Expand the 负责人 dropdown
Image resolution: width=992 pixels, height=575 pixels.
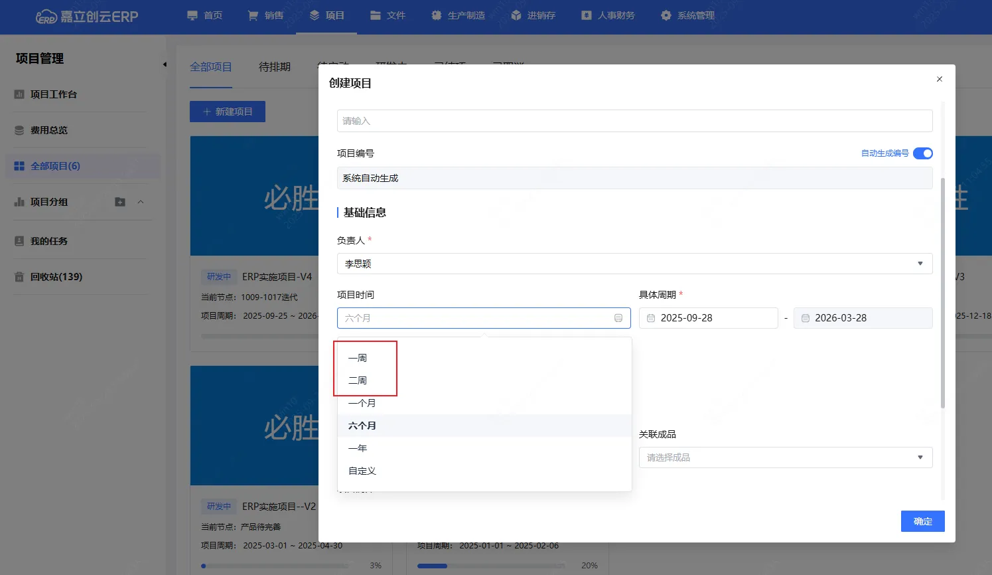(920, 264)
